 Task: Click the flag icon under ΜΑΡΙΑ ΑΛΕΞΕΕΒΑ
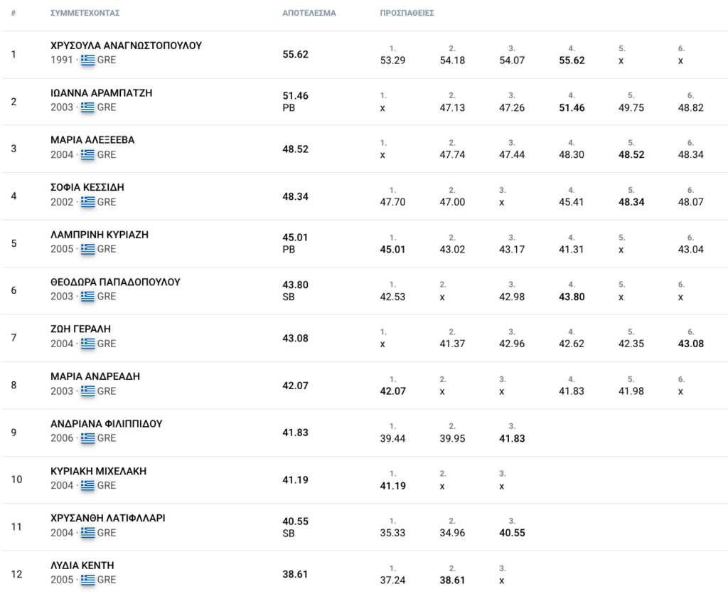87,155
